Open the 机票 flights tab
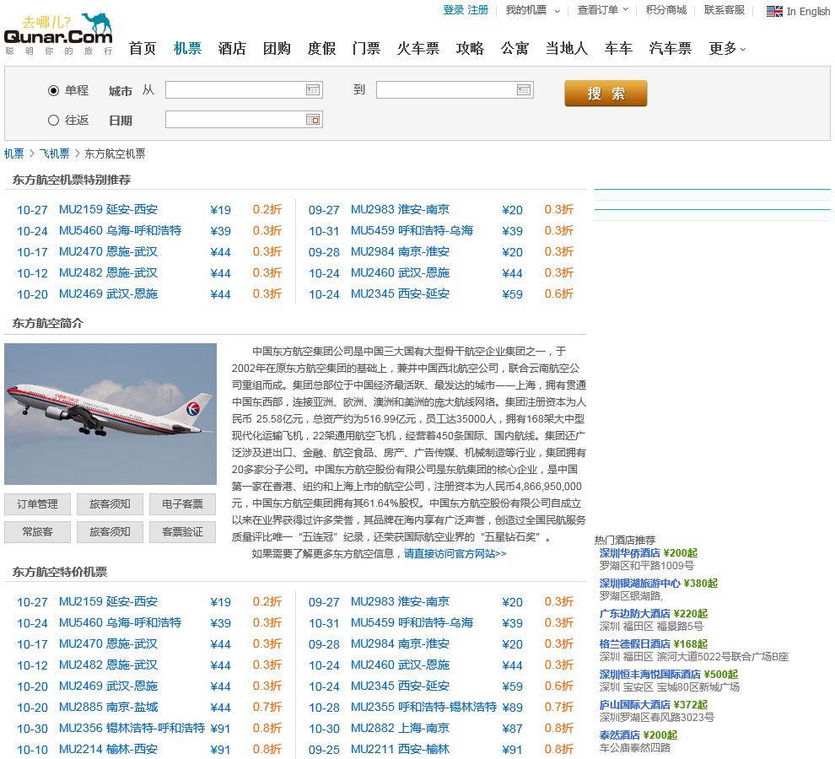This screenshot has height=759, width=835. pyautogui.click(x=187, y=48)
